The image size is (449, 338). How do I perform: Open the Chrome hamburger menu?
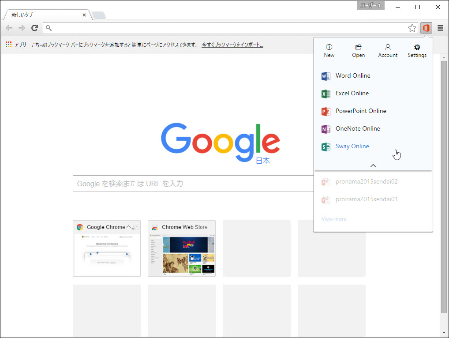(441, 28)
